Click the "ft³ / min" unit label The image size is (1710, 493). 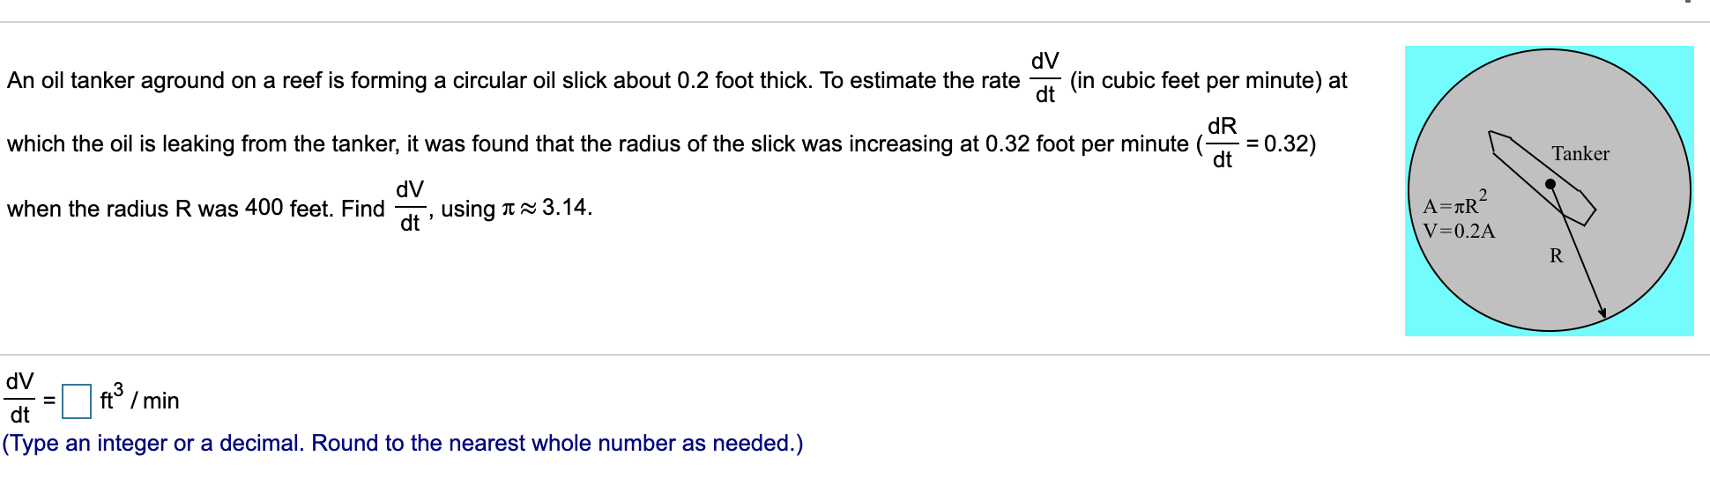[139, 398]
